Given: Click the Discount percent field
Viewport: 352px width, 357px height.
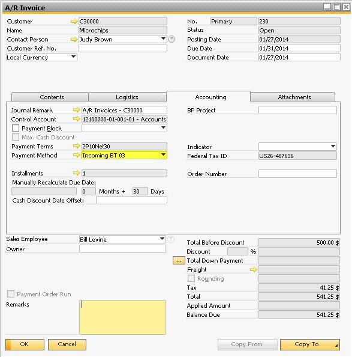Looking at the screenshot, I should click(237, 251).
